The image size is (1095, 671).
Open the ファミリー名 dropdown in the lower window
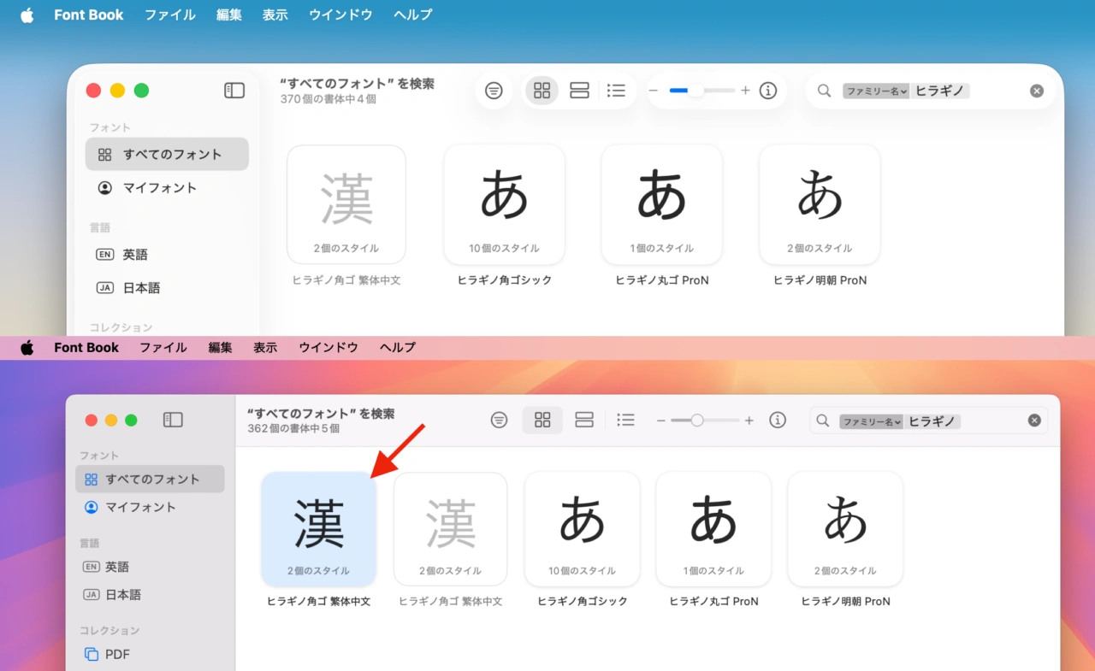pos(873,421)
